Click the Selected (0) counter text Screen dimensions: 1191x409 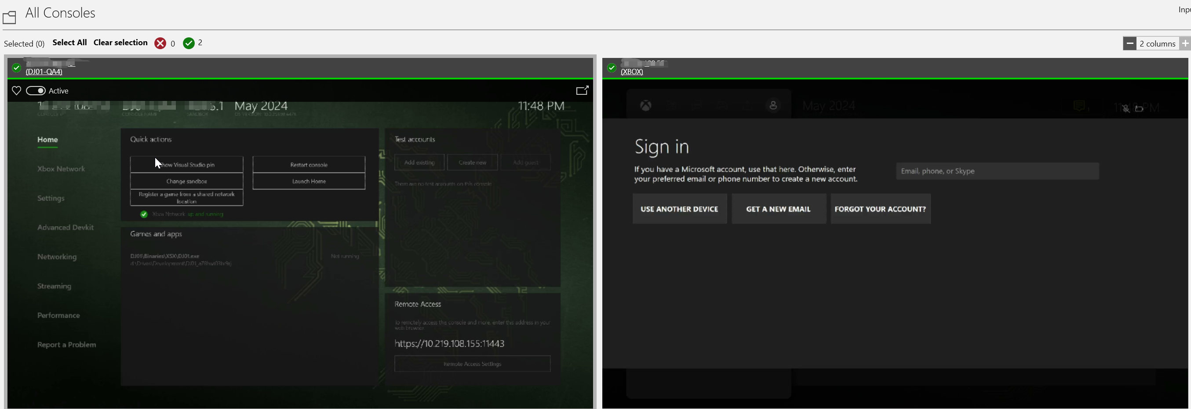24,44
